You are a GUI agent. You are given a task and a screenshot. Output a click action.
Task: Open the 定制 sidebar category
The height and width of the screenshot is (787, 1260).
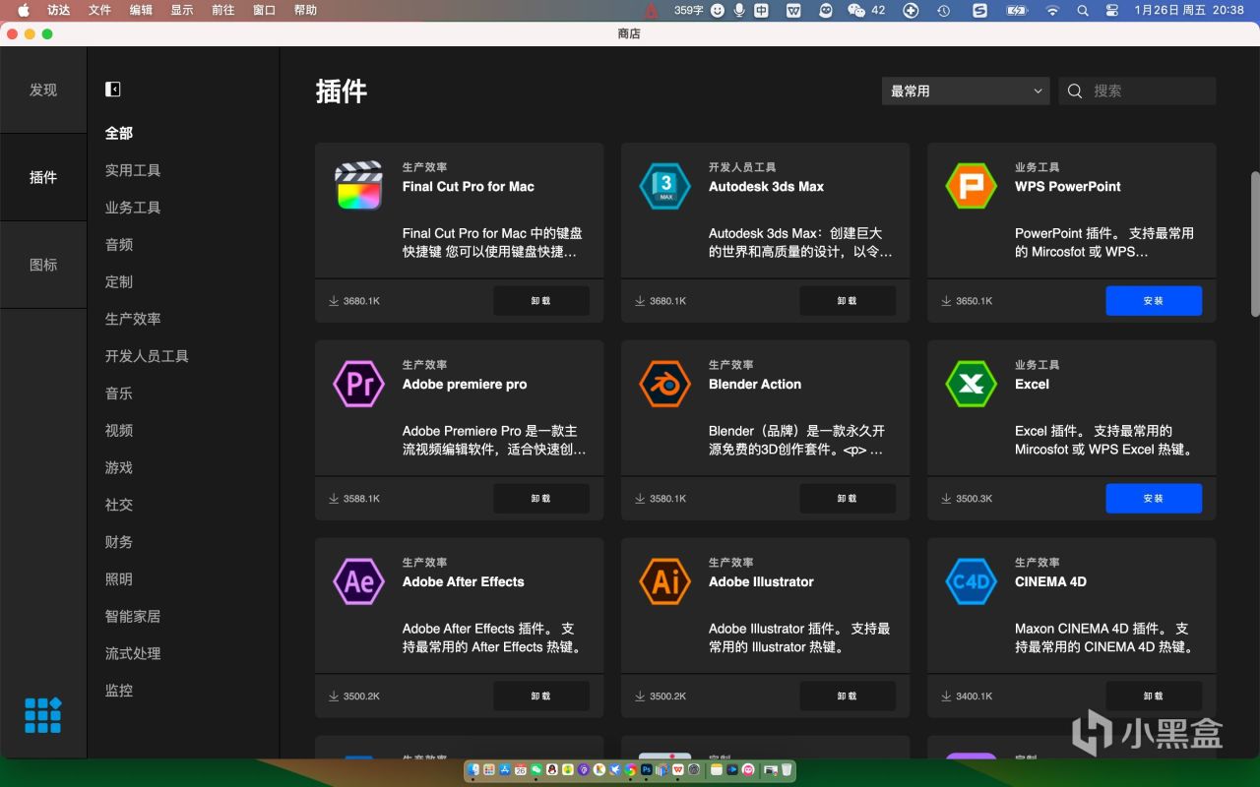pyautogui.click(x=119, y=281)
